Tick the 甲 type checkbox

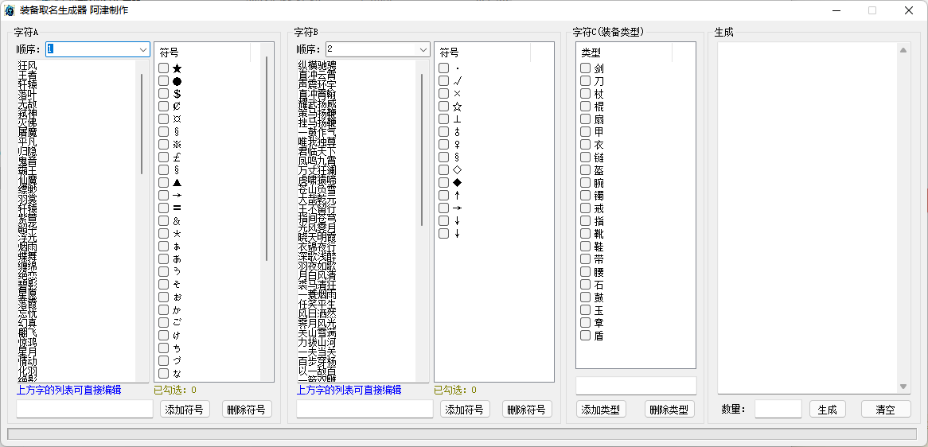pyautogui.click(x=585, y=132)
